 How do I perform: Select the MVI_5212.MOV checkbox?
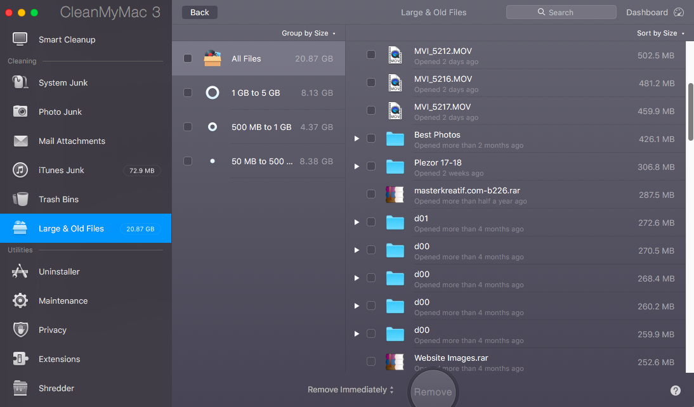[371, 55]
